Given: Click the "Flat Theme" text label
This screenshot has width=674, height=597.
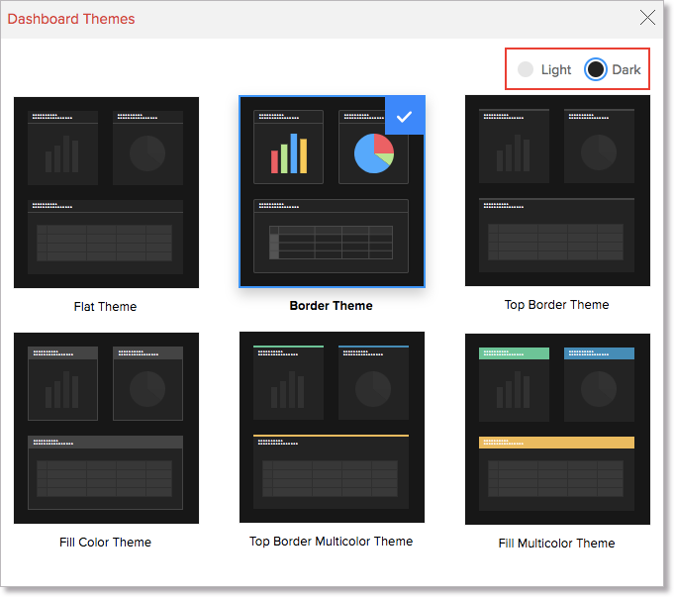Looking at the screenshot, I should click(105, 307).
